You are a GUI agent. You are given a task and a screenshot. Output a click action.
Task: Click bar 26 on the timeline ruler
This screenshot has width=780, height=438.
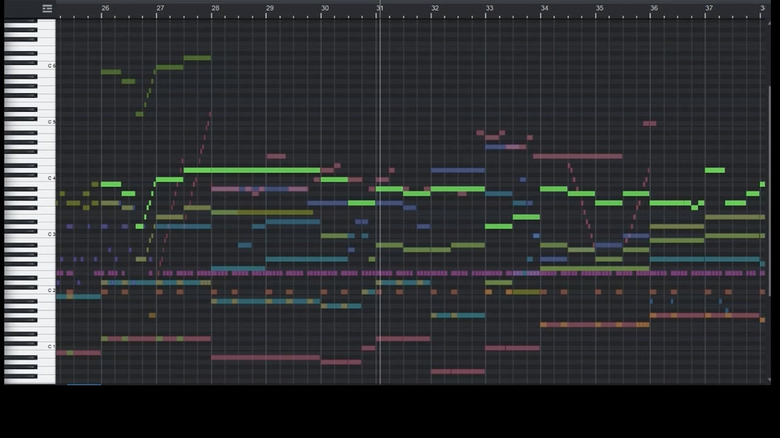tap(106, 8)
